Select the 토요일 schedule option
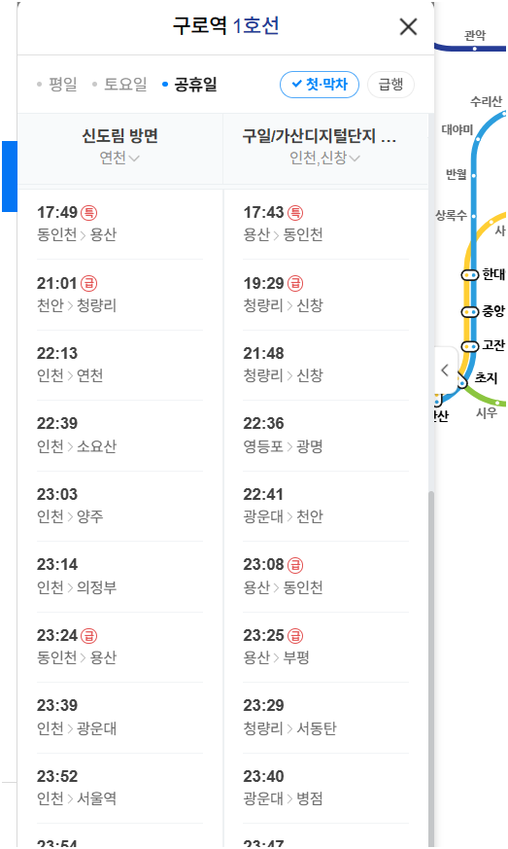 (x=119, y=85)
